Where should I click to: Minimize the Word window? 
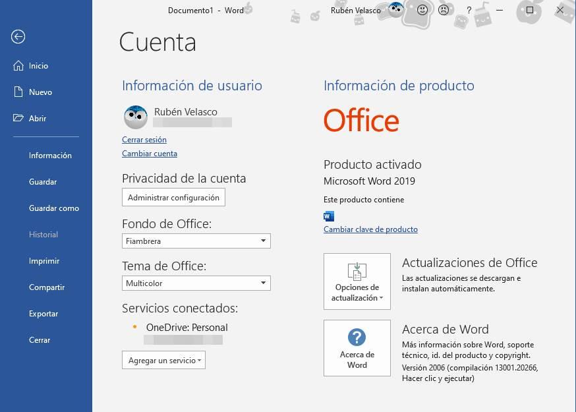pos(500,10)
